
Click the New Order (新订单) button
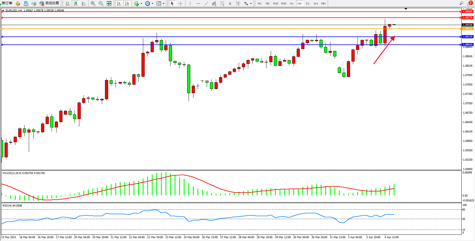coord(7,3)
